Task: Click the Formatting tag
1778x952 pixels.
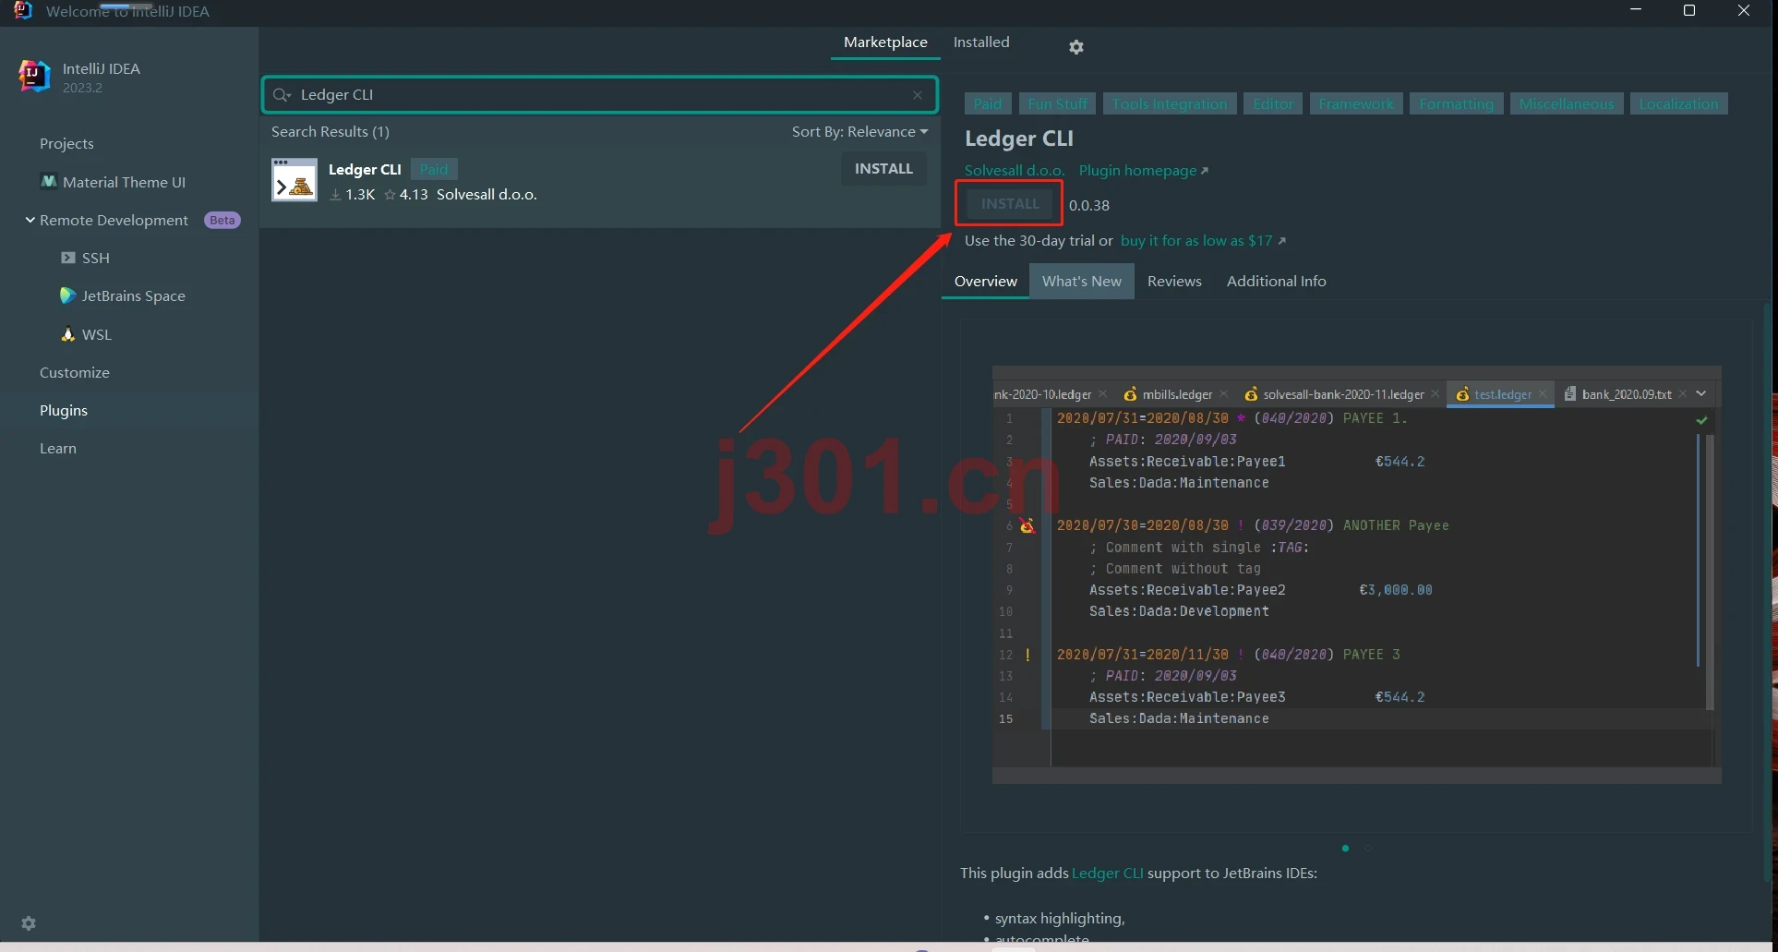Action: [1457, 104]
